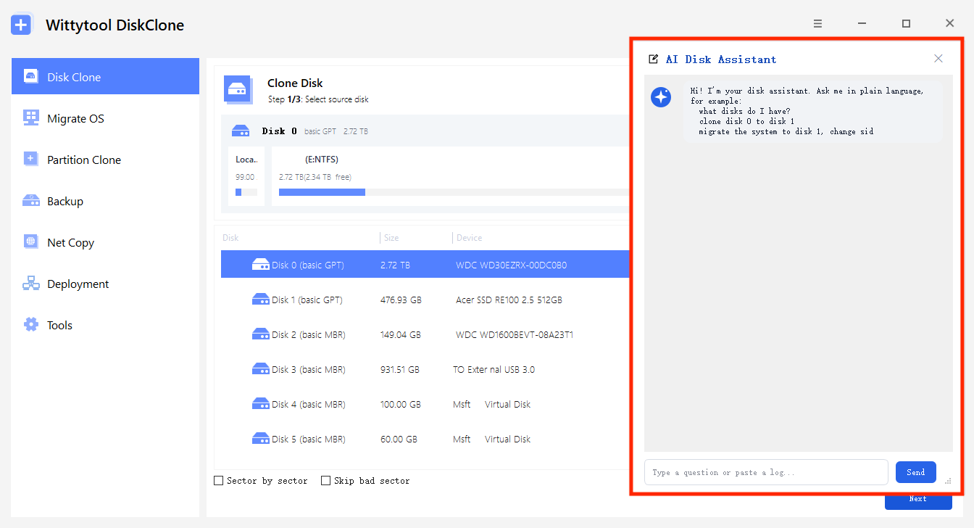Image resolution: width=974 pixels, height=528 pixels.
Task: Select Disk 0 (basic GPT) row
Action: 425,265
